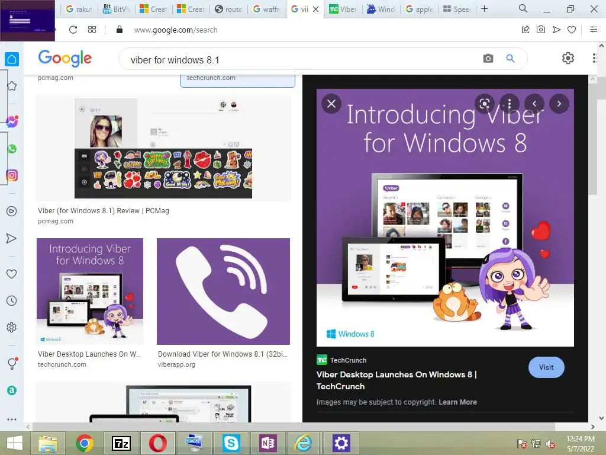Click the send-to-flow arrow in the address bar

tap(556, 30)
